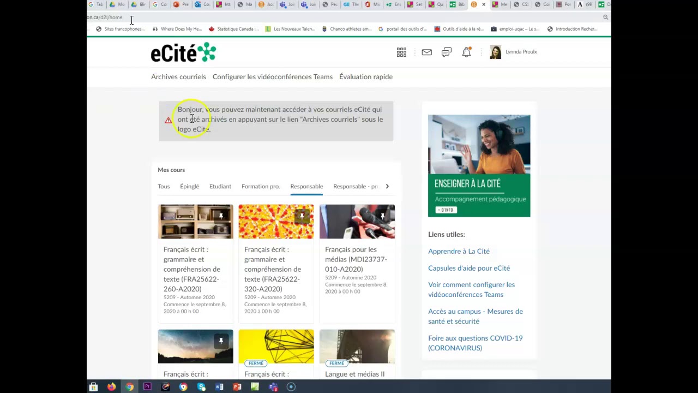
Task: Close the active browser tab
Action: pos(483,4)
